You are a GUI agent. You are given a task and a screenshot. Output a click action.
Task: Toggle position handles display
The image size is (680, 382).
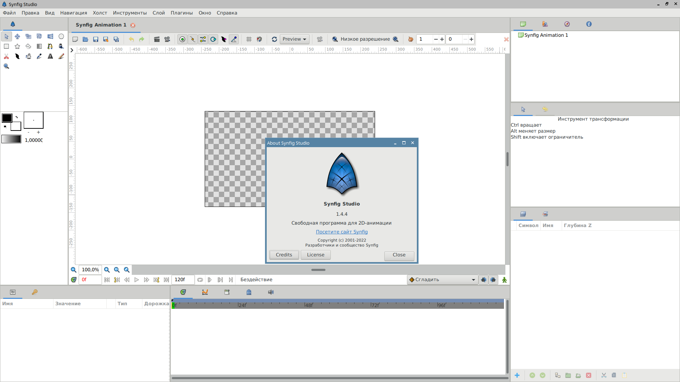click(182, 39)
